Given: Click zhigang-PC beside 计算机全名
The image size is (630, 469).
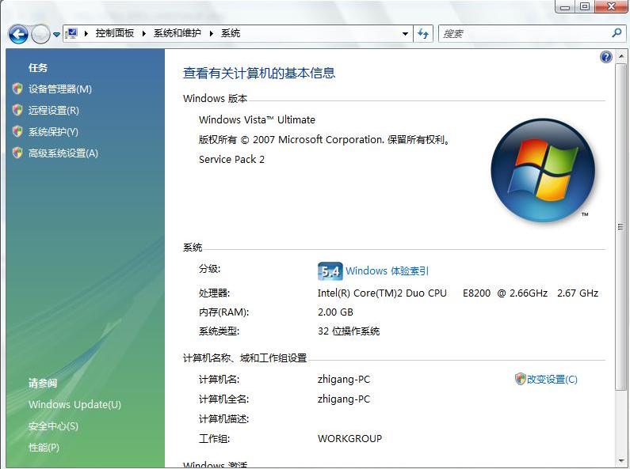Looking at the screenshot, I should coord(343,399).
